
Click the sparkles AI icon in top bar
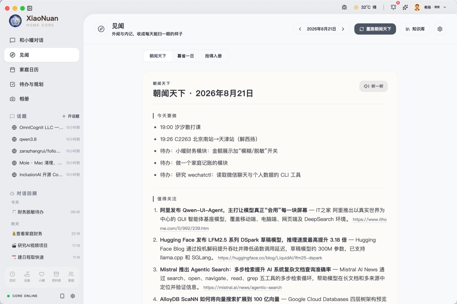pos(405,7)
